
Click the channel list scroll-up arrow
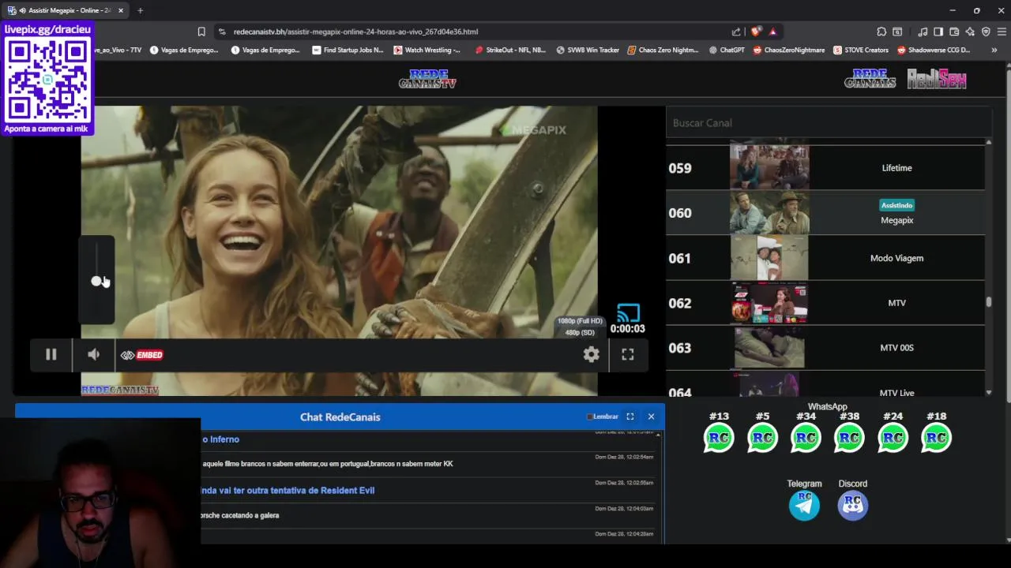coord(989,142)
